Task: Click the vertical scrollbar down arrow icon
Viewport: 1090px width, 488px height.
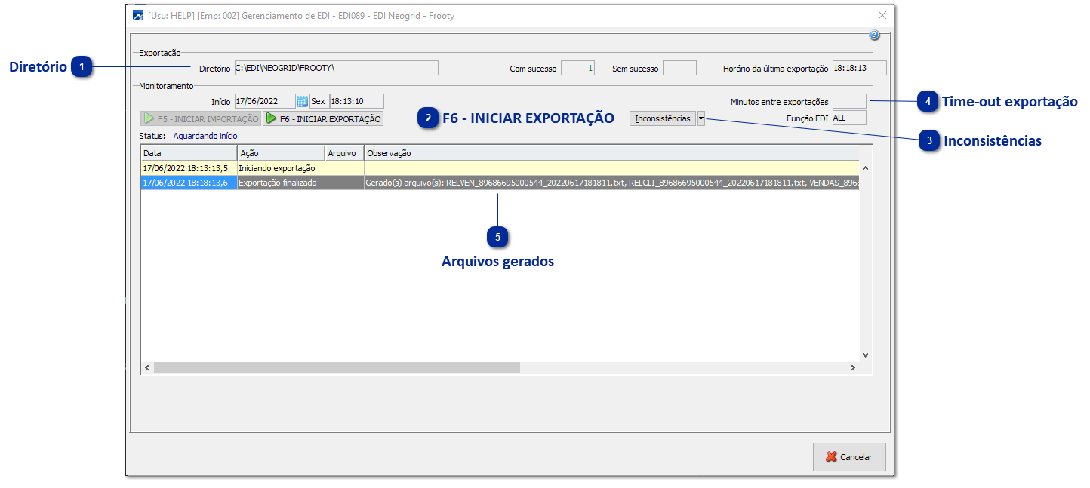Action: pos(866,353)
